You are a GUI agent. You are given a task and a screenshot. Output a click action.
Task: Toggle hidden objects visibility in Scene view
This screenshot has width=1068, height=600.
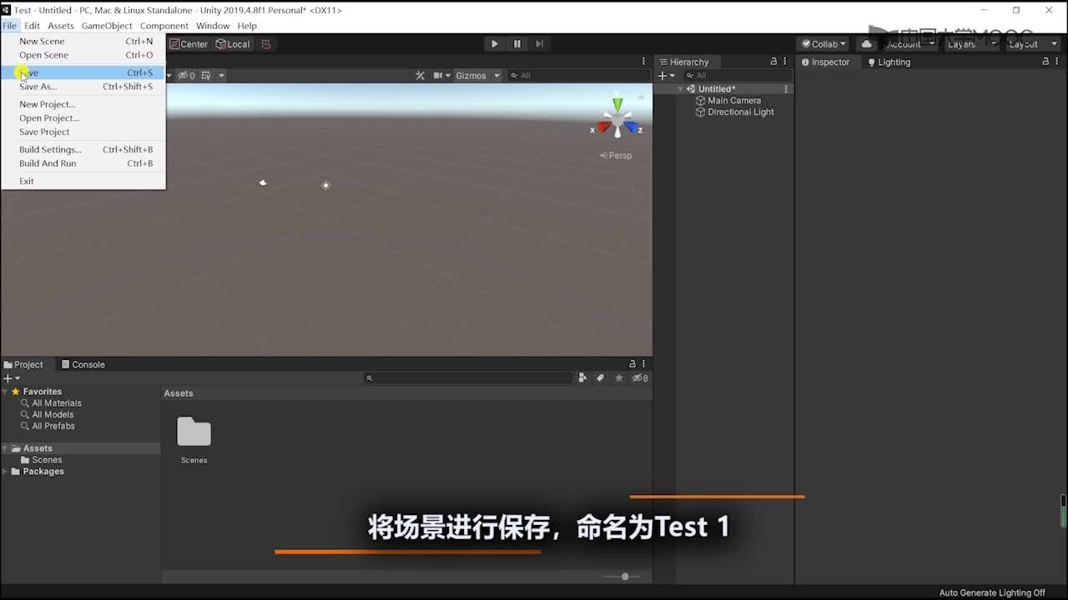[x=186, y=76]
